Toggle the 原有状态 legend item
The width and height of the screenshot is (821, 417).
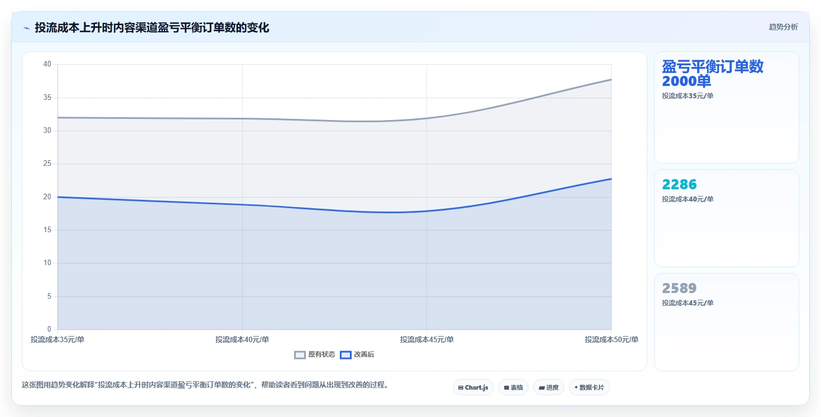(315, 354)
